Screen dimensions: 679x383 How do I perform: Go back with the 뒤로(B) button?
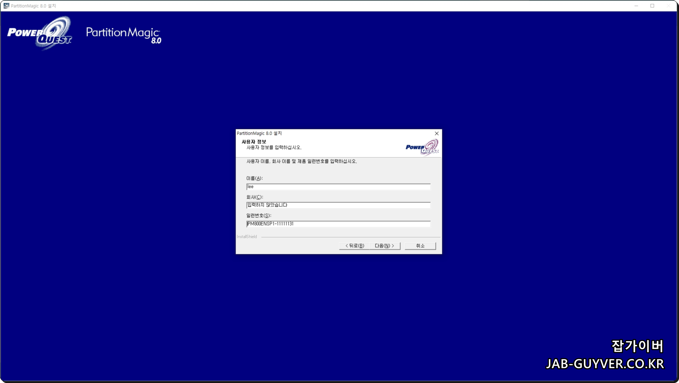(355, 246)
